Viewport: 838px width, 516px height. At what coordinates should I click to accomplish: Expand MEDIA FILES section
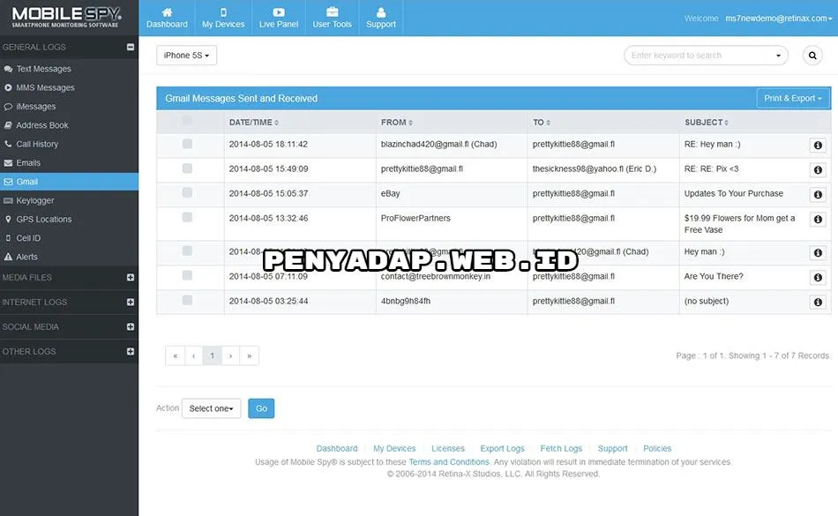(x=131, y=277)
